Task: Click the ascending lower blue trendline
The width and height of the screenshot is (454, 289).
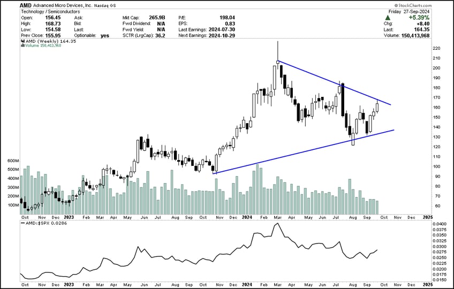Action: [304, 151]
